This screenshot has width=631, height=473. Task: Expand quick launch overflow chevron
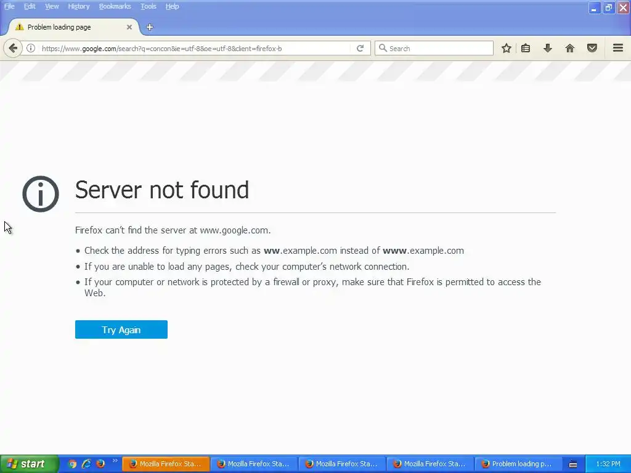[x=115, y=461]
